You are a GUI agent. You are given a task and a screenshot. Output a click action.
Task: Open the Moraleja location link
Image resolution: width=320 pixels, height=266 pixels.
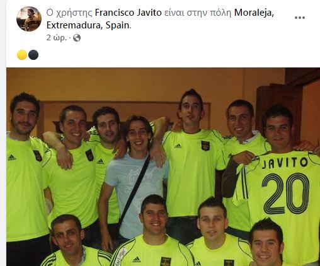click(254, 13)
